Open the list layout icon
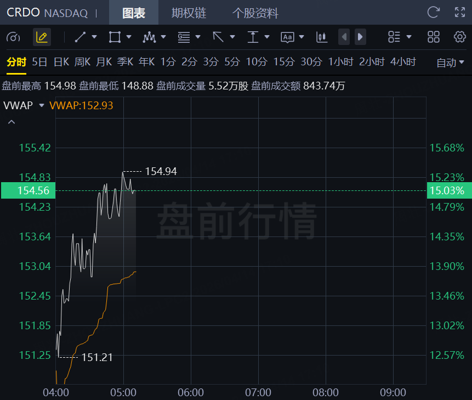 pyautogui.click(x=394, y=37)
